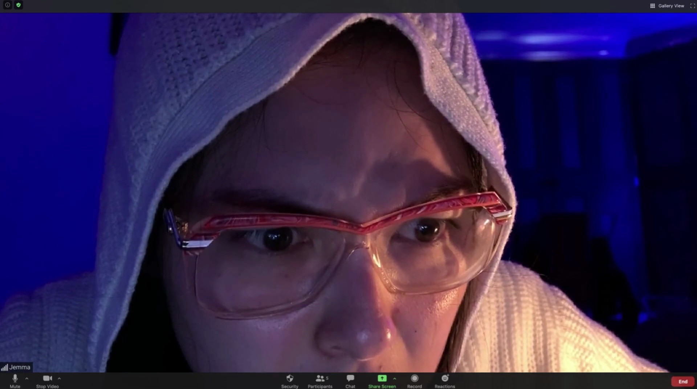The height and width of the screenshot is (389, 697).
Task: Open video options arrow next to Stop Video
Action: [x=59, y=378]
